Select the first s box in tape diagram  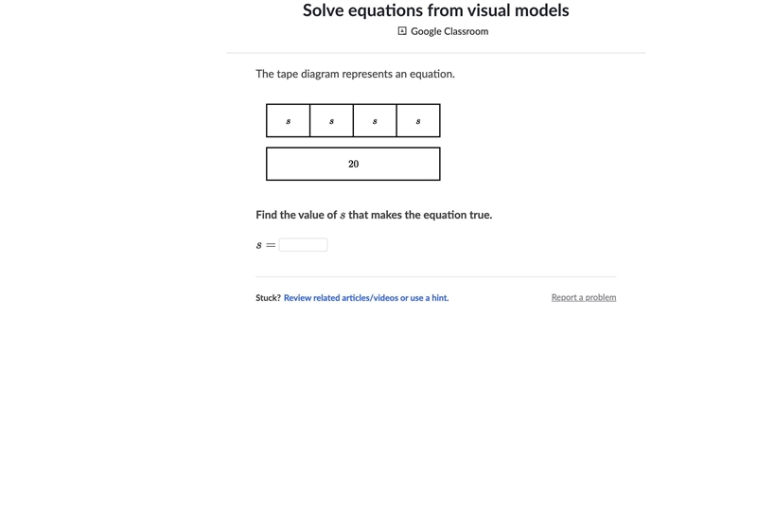[289, 121]
